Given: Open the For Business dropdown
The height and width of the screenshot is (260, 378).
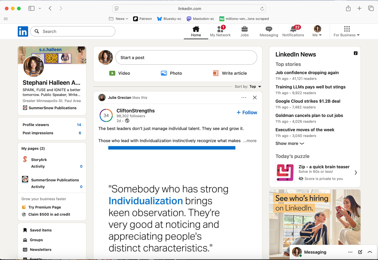Looking at the screenshot, I should pos(347,31).
